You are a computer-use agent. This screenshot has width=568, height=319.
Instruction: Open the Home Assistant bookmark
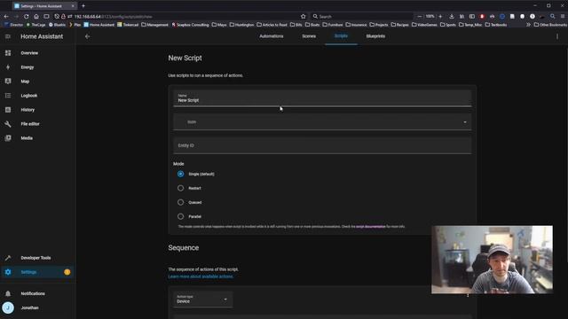[x=99, y=25]
